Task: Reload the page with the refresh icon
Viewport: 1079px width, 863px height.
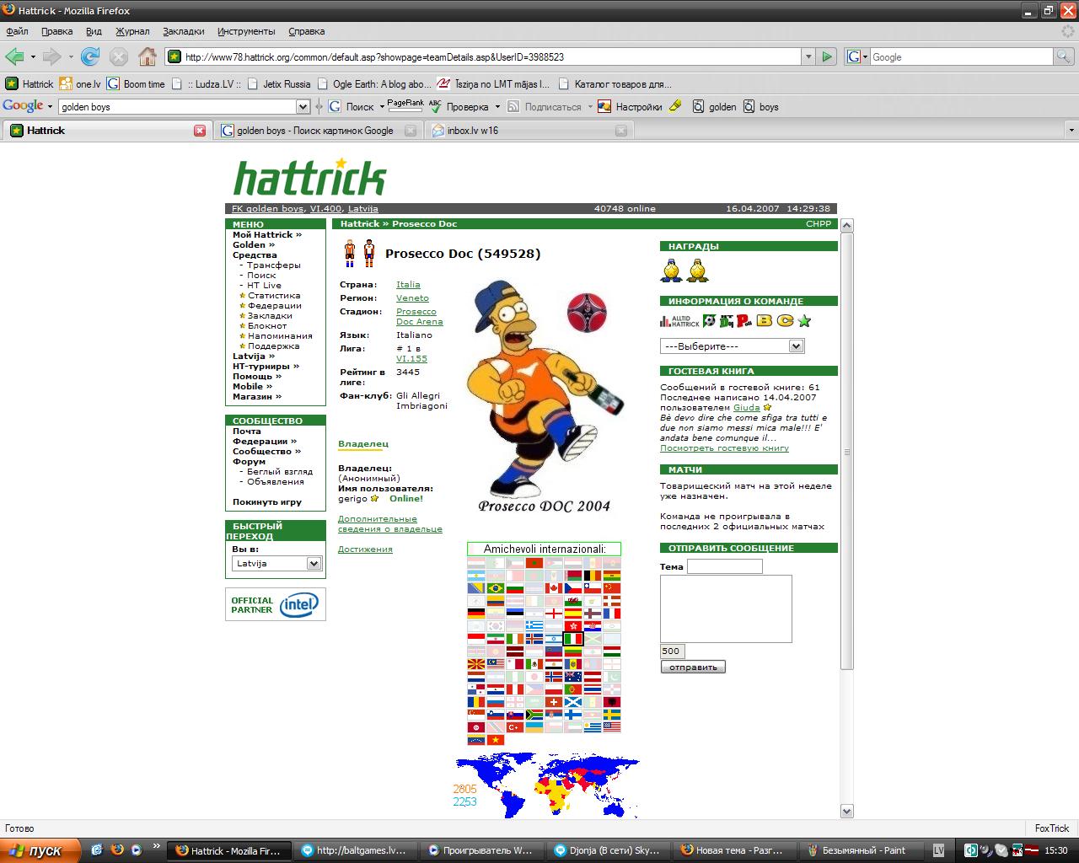Action: pyautogui.click(x=90, y=56)
